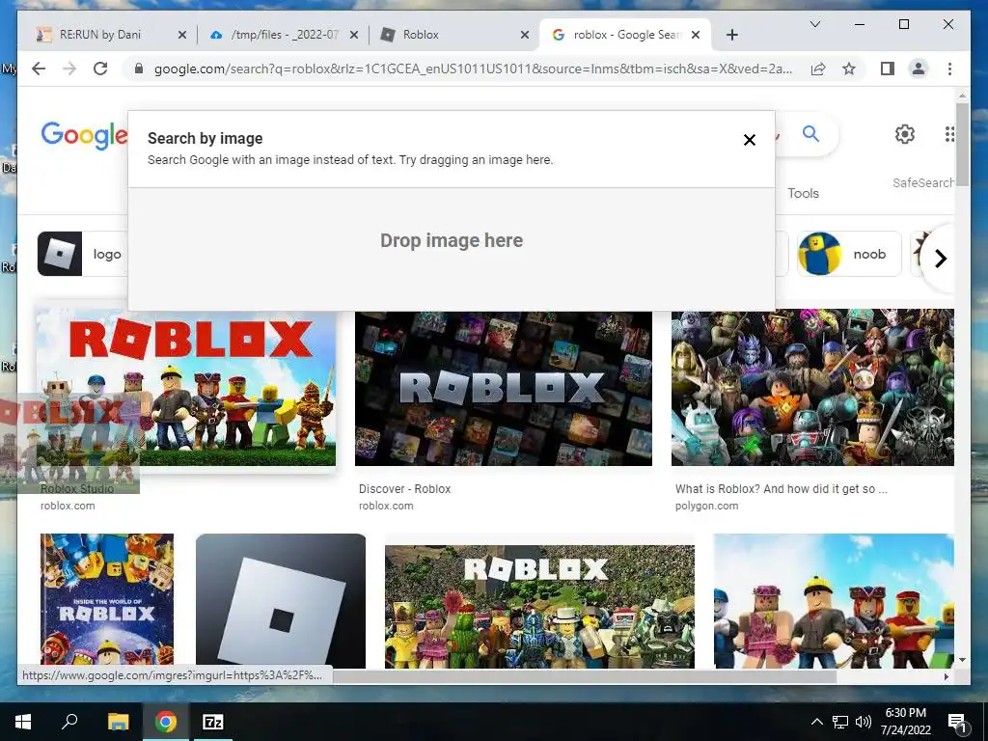Open the Windows Start menu
Image resolution: width=988 pixels, height=741 pixels.
tap(23, 722)
